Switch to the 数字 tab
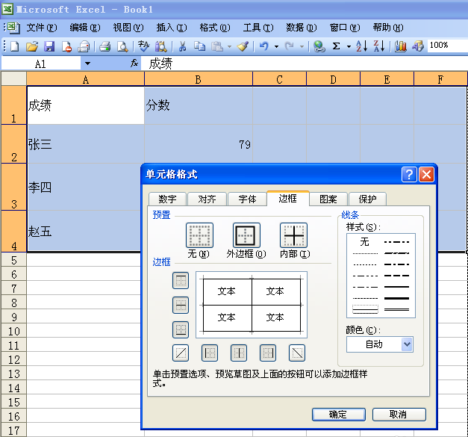 (x=167, y=199)
